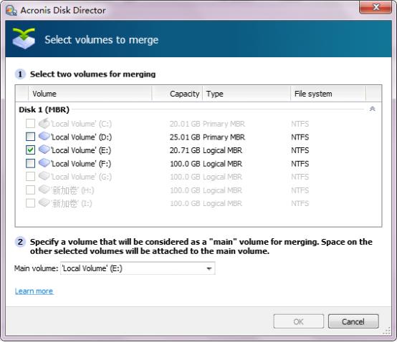Select the E: volume disk icon
Image resolution: width=397 pixels, height=342 pixels.
tap(44, 150)
